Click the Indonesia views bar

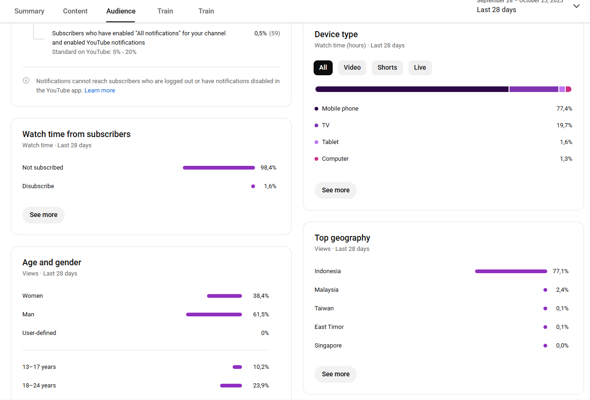(x=511, y=271)
